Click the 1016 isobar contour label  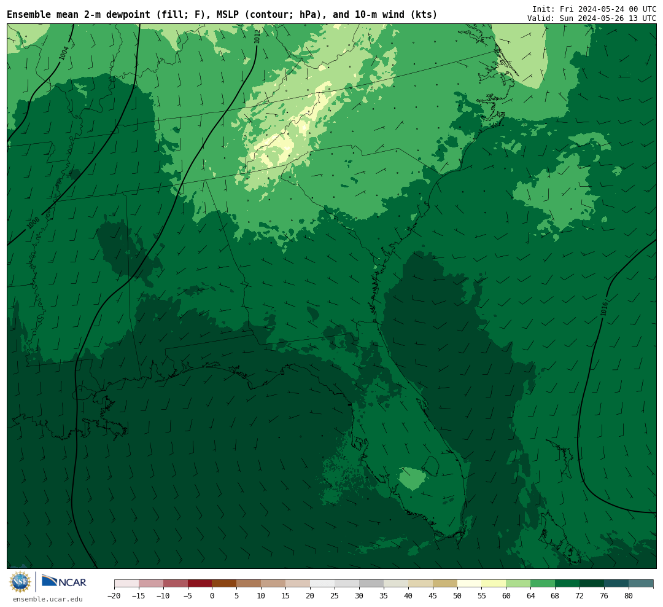604,308
